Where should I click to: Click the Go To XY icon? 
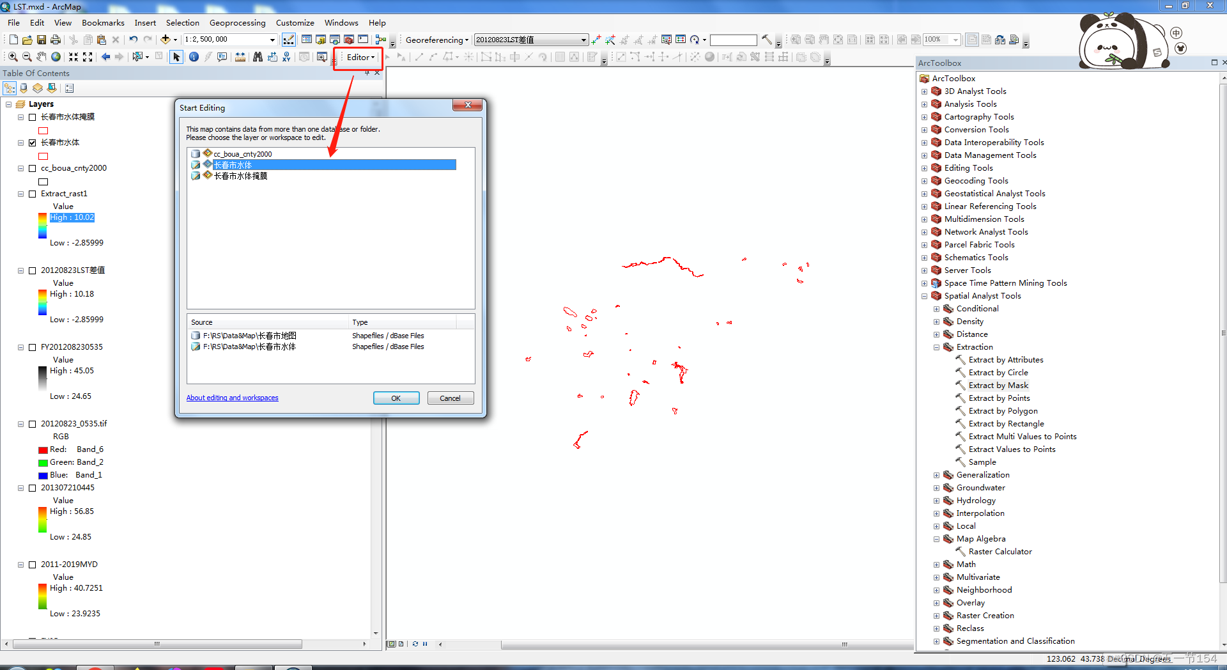tap(286, 57)
